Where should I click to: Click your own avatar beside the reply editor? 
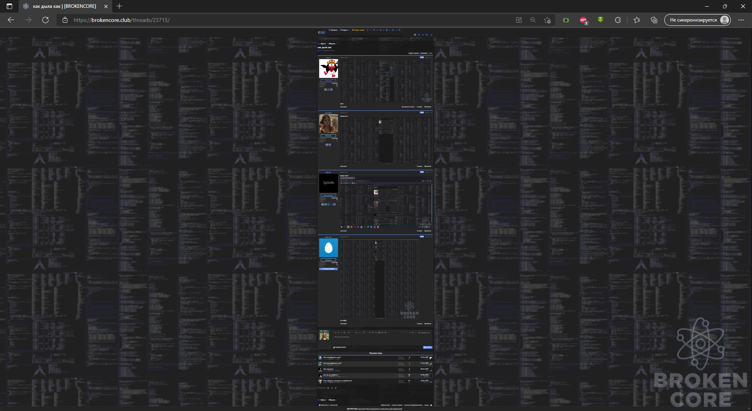pos(324,335)
